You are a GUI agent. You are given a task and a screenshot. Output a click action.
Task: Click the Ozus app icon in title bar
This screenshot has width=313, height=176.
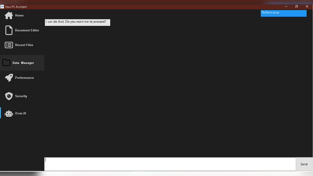coord(2,7)
